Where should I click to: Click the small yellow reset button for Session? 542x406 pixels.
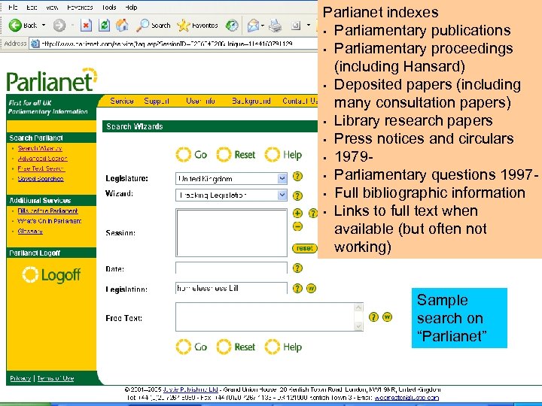pos(305,248)
